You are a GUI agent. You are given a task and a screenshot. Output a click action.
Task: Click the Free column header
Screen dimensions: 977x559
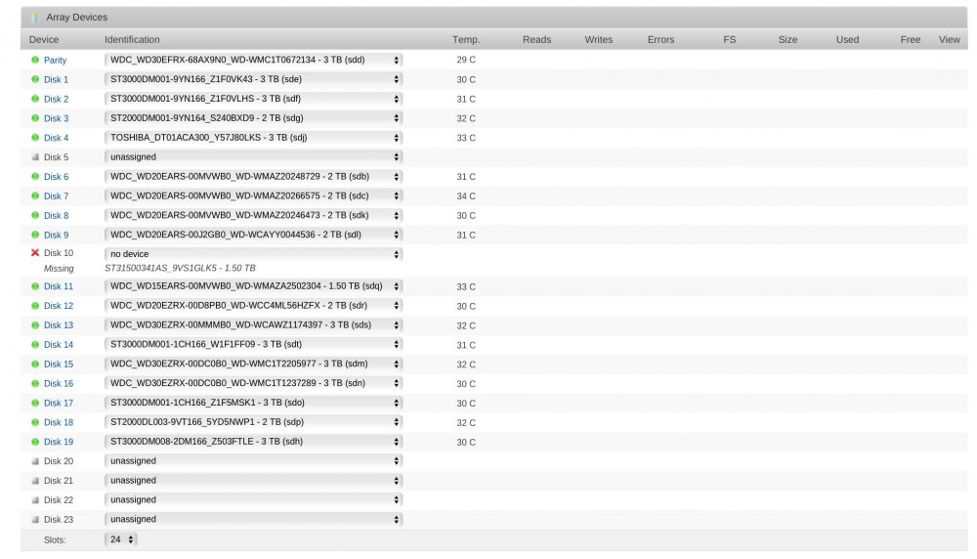pos(911,39)
